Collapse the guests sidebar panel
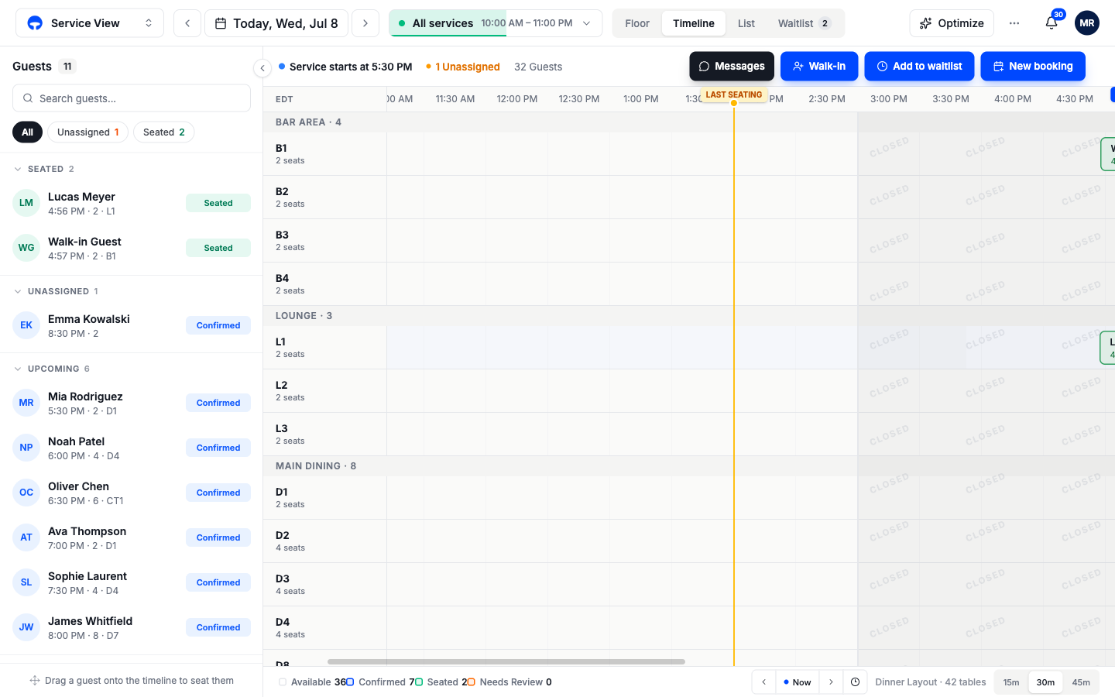The height and width of the screenshot is (697, 1115). pyautogui.click(x=262, y=68)
